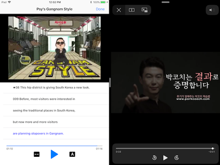The width and height of the screenshot is (220, 165).
Task: Tap the Gangnam Style cartoon video image
Action: (x=54, y=48)
